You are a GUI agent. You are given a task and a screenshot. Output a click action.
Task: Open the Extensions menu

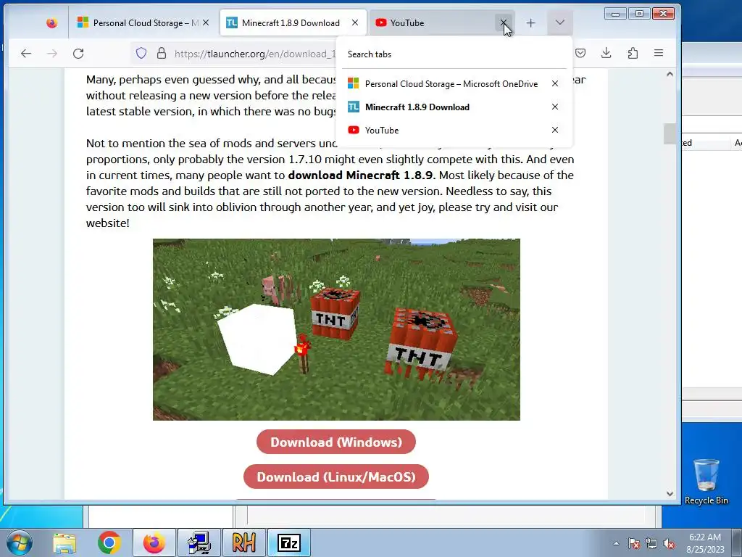pos(633,53)
